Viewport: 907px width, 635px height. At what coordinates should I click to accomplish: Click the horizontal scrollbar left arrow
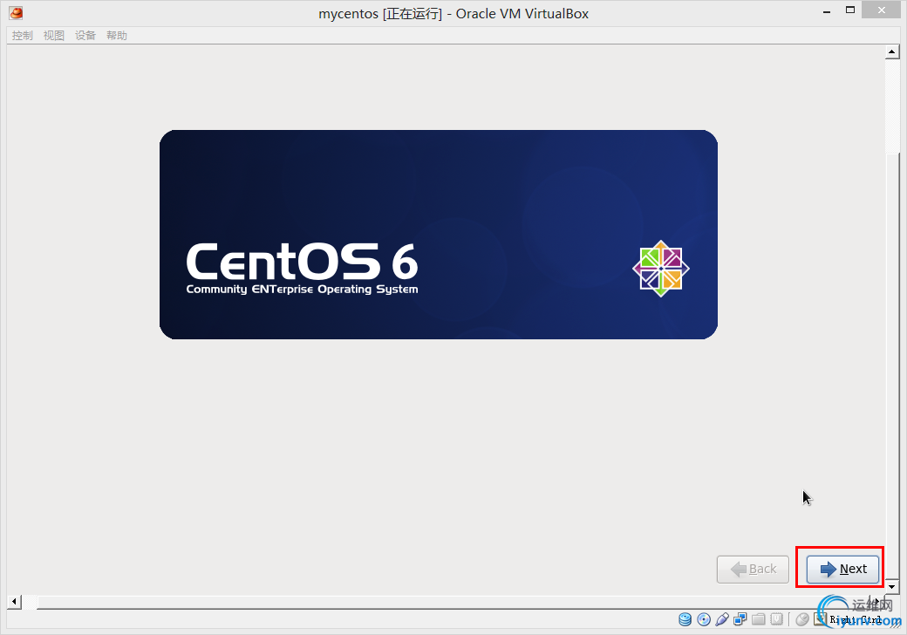pos(15,602)
